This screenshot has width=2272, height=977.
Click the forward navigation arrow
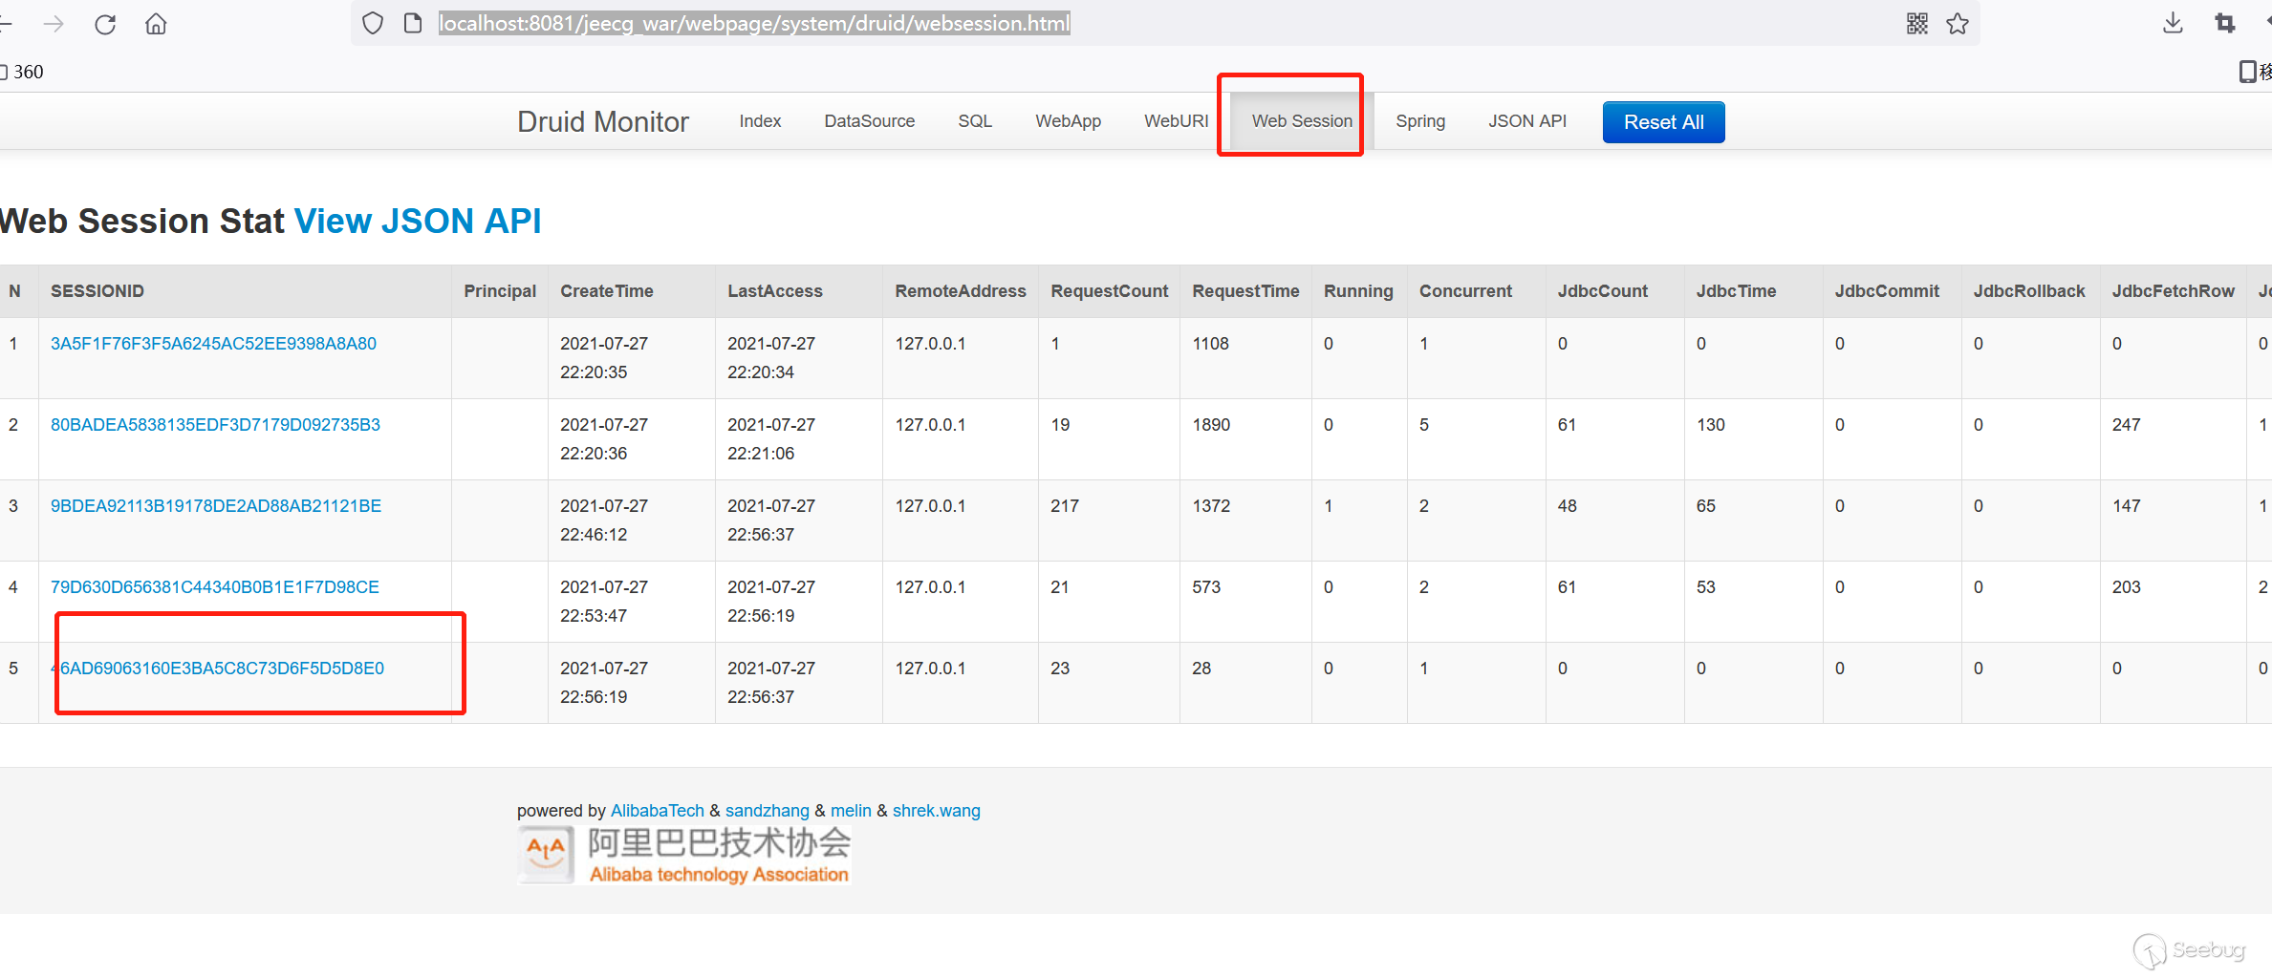tap(54, 24)
